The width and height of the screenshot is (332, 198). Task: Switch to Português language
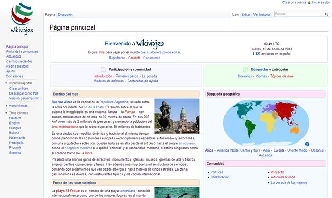pyautogui.click(x=16, y=143)
